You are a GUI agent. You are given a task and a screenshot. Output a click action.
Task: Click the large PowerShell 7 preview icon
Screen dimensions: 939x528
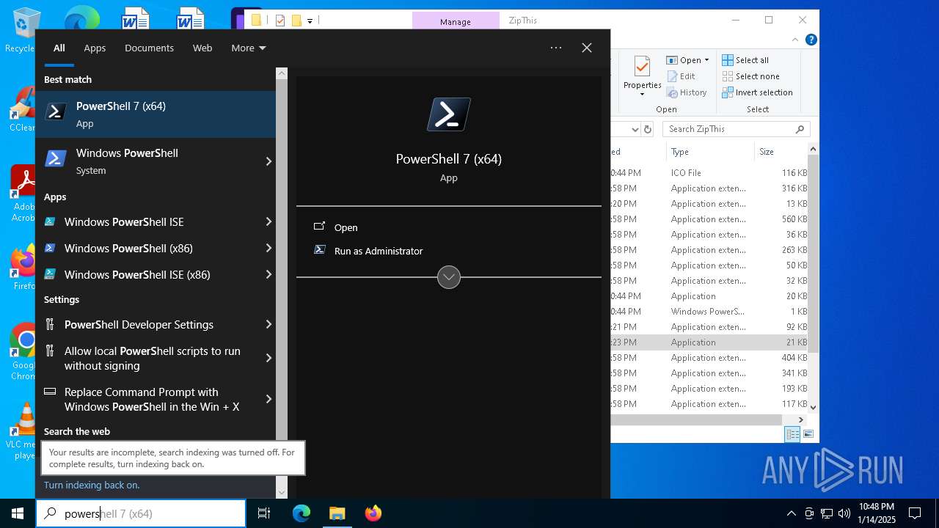pyautogui.click(x=449, y=114)
